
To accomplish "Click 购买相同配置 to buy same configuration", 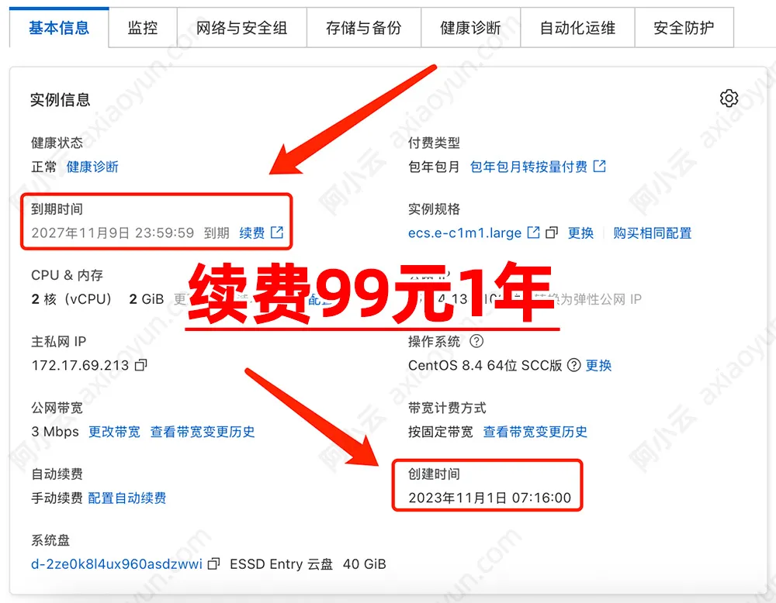I will [652, 233].
